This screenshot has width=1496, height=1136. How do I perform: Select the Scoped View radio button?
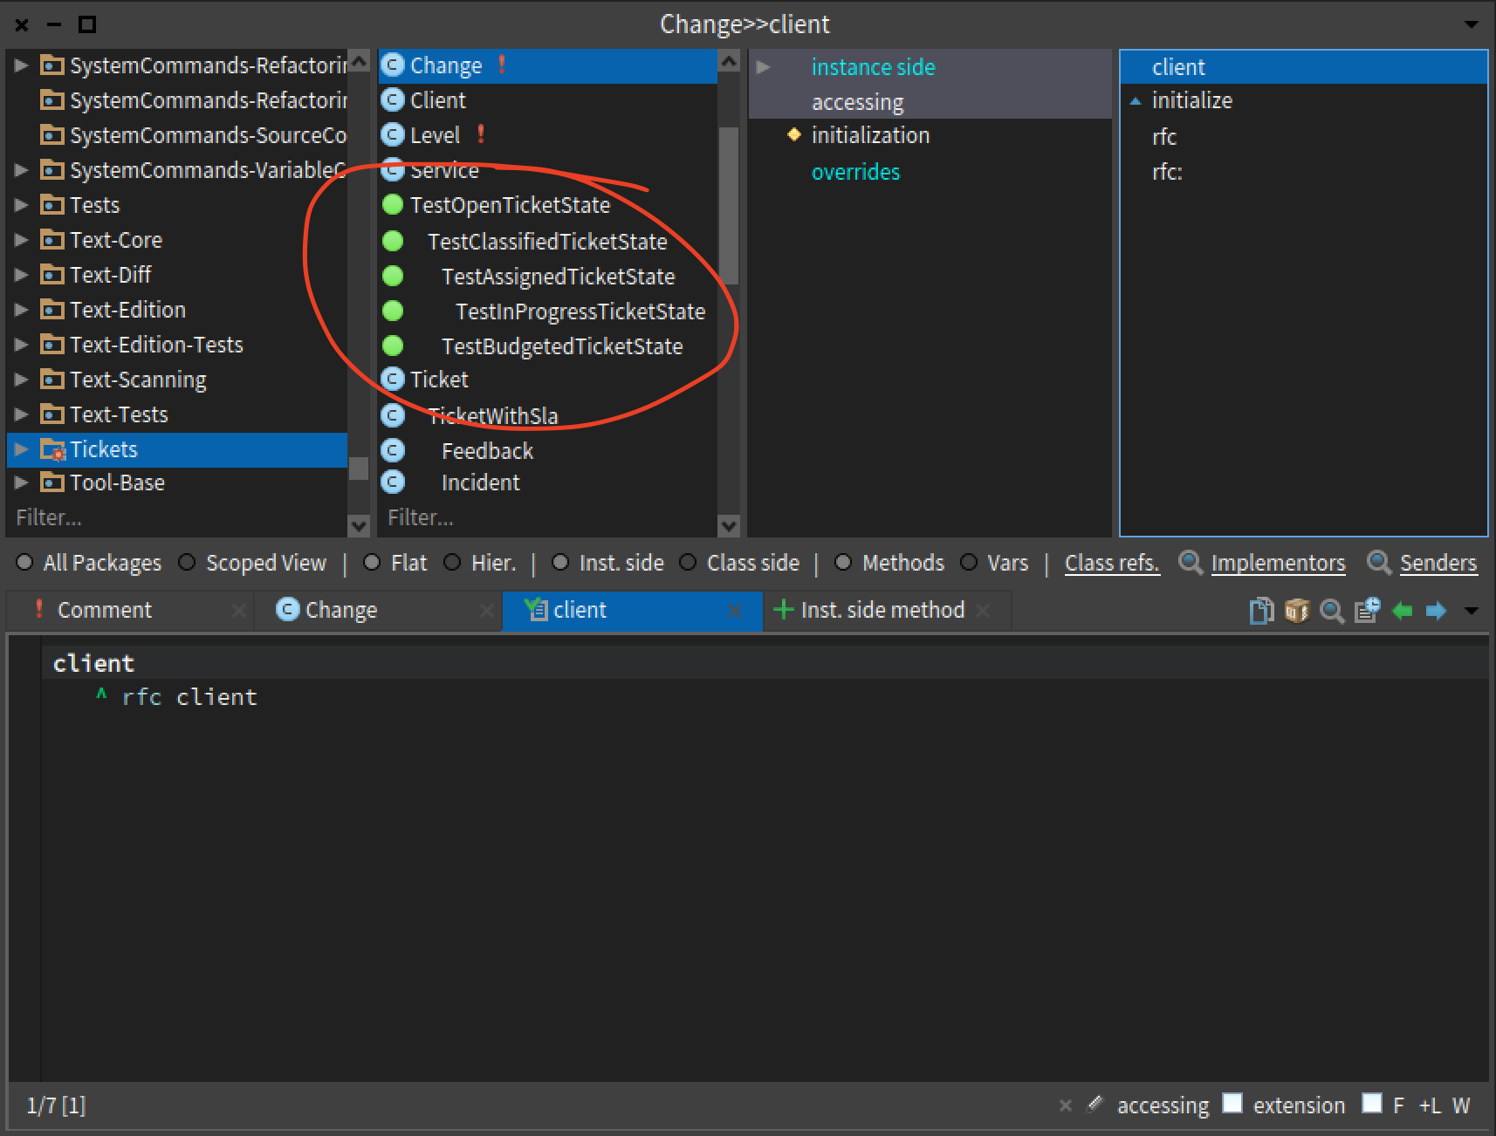coord(187,563)
